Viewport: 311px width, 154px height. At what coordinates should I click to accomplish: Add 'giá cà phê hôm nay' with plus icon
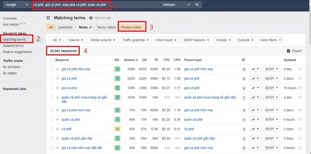pyautogui.click(x=58, y=69)
